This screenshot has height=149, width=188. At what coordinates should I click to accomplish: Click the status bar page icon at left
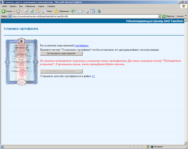(2, 147)
